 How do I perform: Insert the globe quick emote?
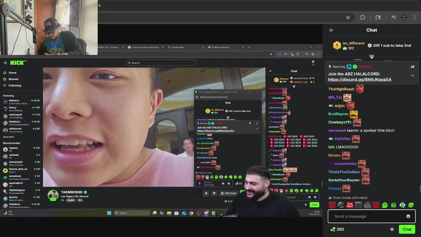click(341, 205)
